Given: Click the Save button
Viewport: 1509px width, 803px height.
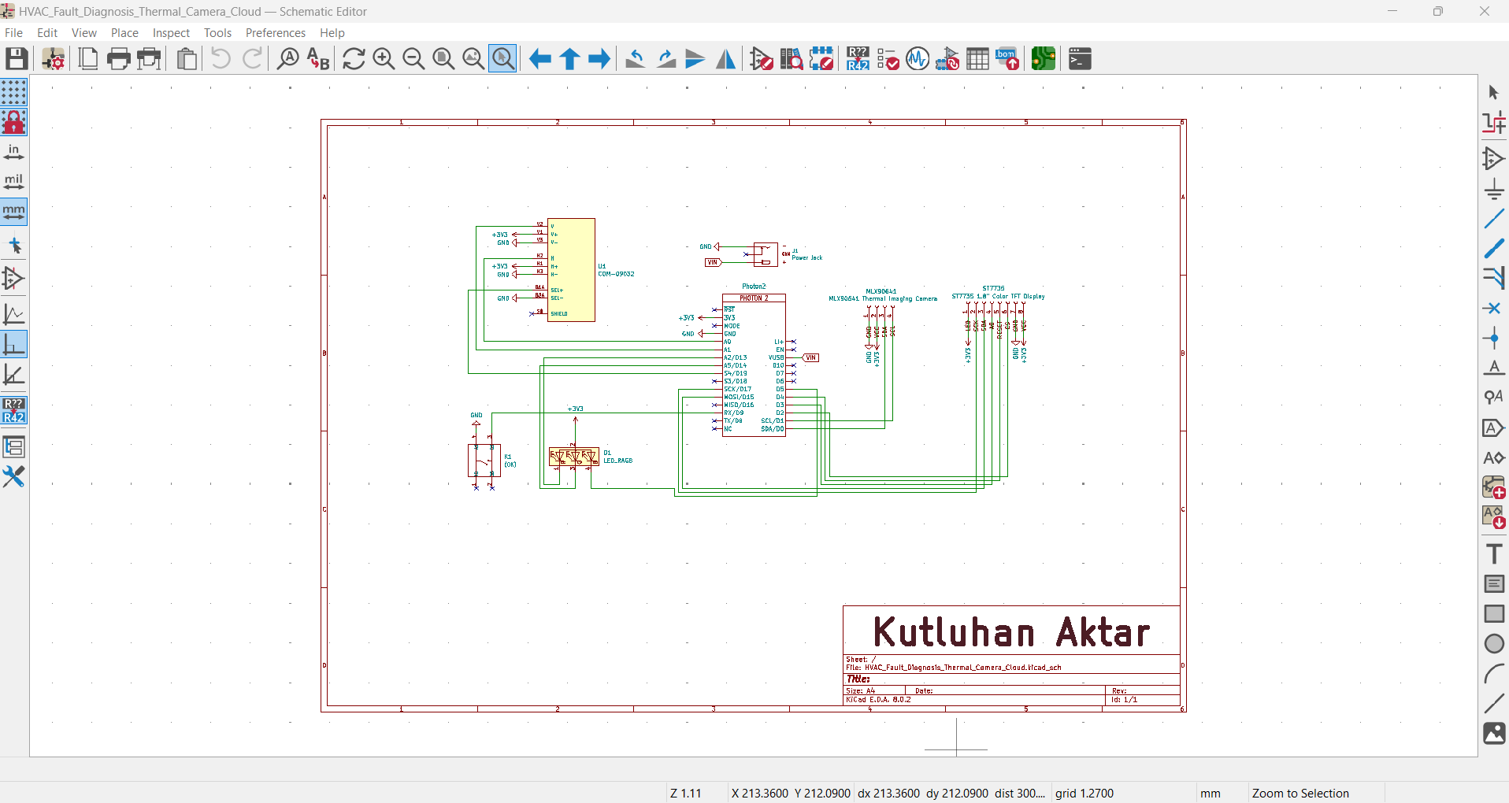Looking at the screenshot, I should coord(16,58).
